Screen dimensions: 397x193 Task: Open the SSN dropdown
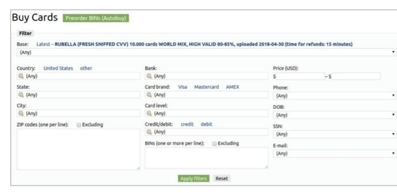[x=335, y=134]
